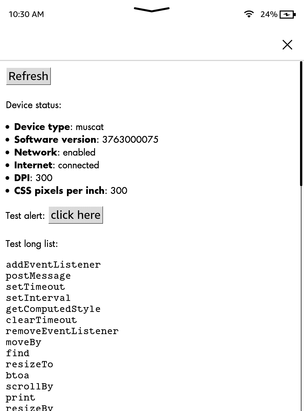Click the postMessage list entry
Screen dimensions: 304x411
coord(38,276)
